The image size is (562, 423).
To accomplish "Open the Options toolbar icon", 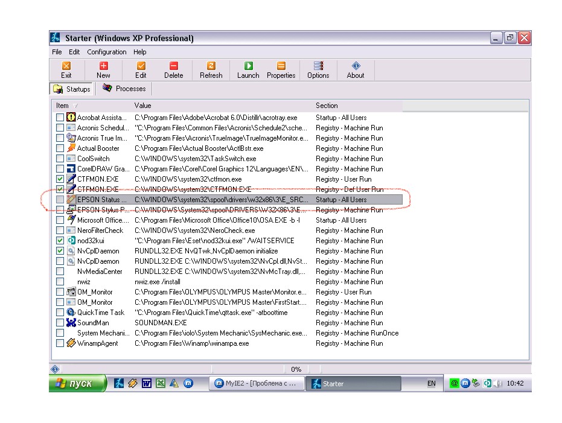I will [319, 66].
